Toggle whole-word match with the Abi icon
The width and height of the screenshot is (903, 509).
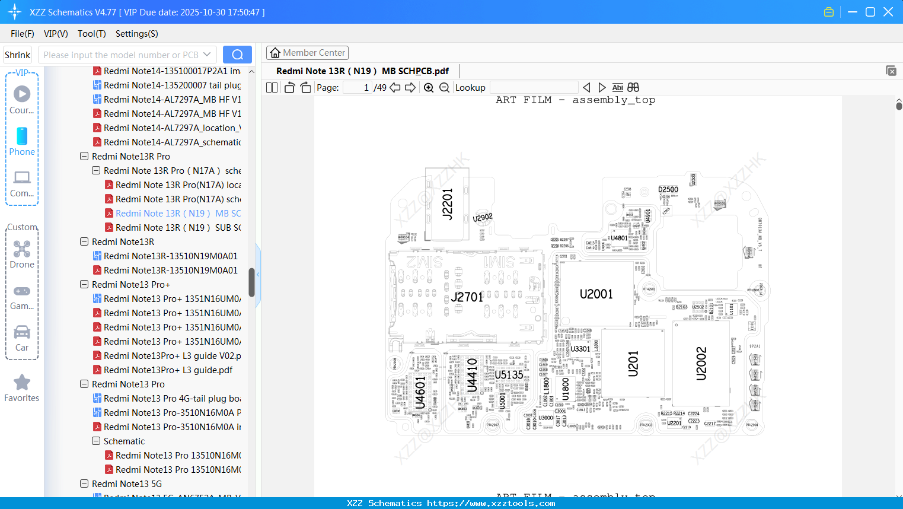tap(617, 87)
